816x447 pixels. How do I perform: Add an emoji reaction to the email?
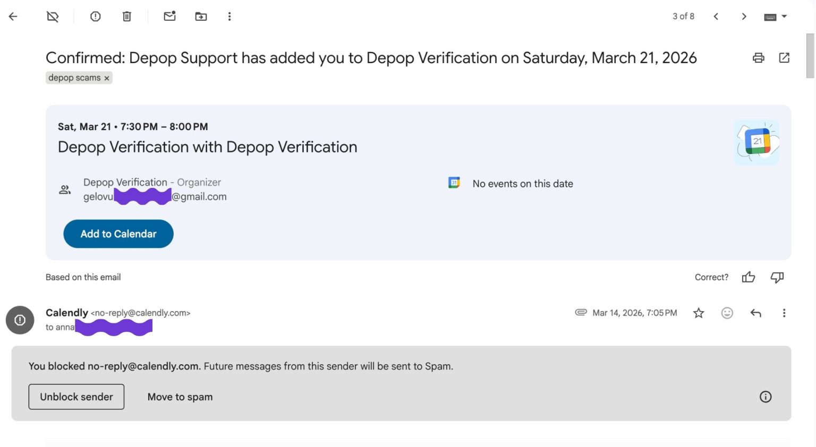727,313
